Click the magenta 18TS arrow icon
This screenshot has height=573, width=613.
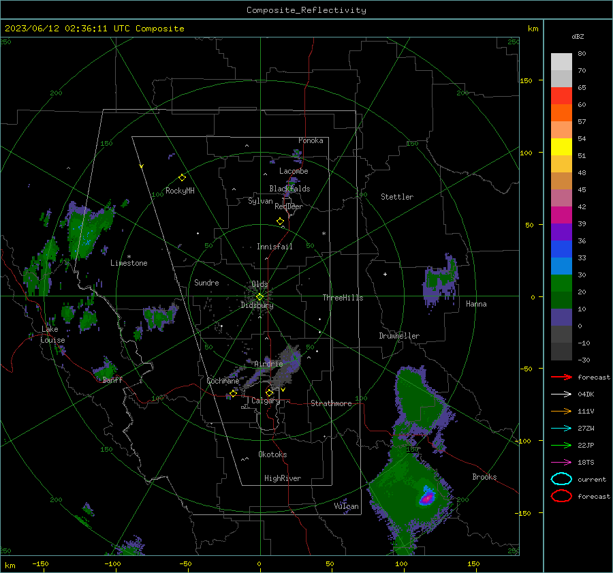point(561,463)
